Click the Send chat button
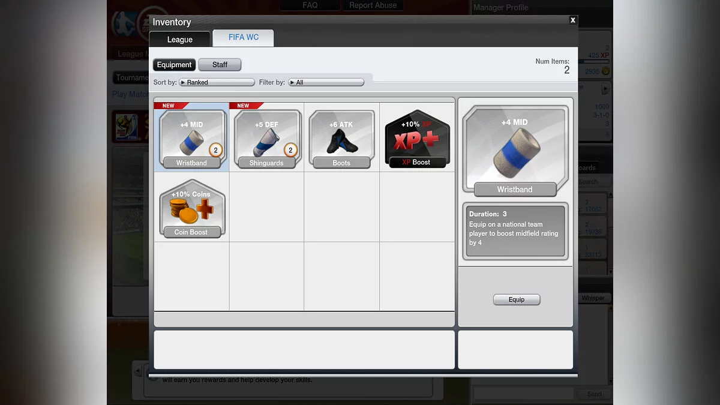This screenshot has height=405, width=720. click(x=594, y=394)
